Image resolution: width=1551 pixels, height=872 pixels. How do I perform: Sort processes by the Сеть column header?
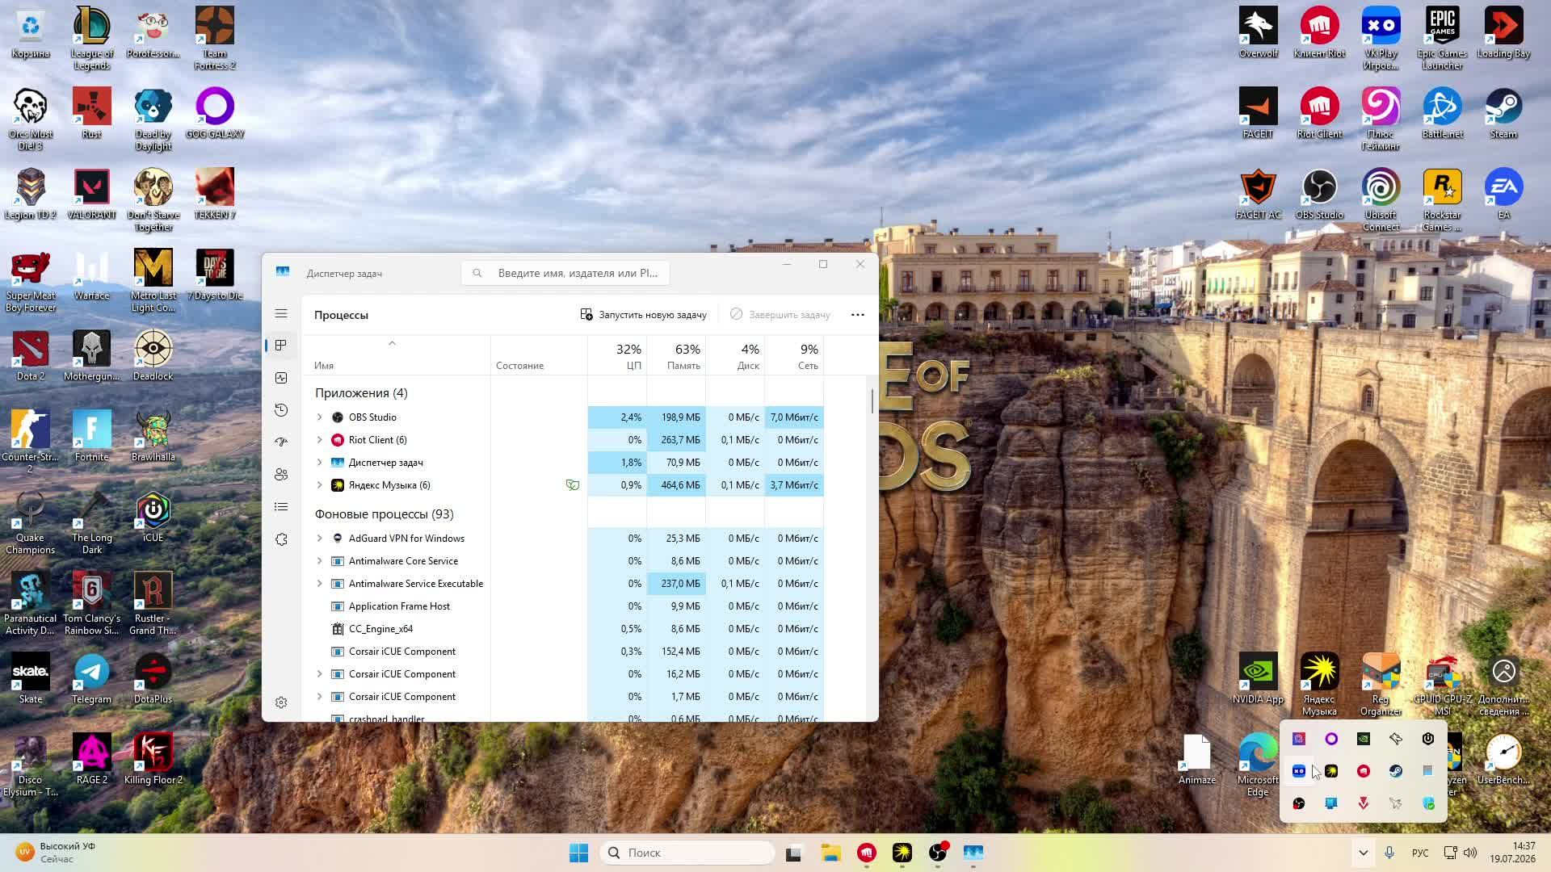click(794, 356)
